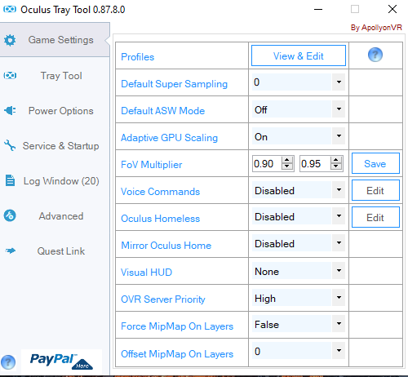
Task: Click the Log Window document icon
Action: (x=10, y=180)
